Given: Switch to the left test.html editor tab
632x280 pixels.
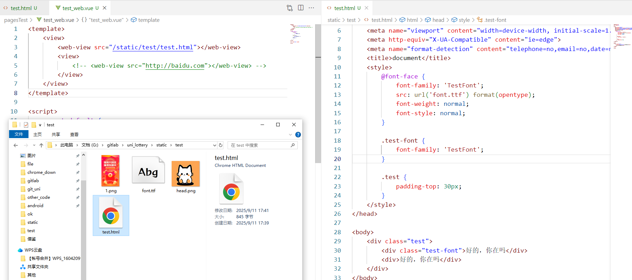Looking at the screenshot, I should 21,8.
